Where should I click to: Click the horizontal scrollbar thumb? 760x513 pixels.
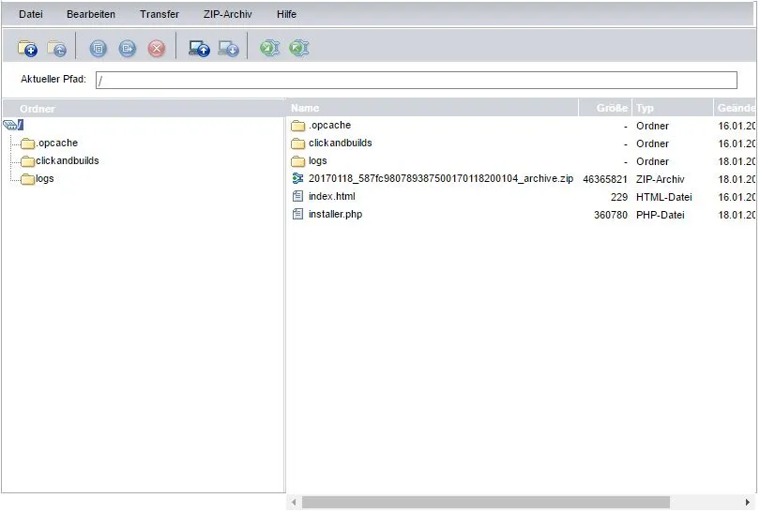point(486,503)
